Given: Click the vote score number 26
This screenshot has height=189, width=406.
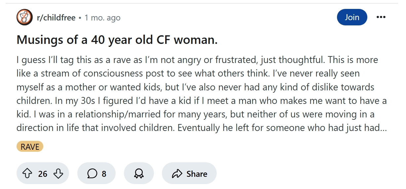Looking at the screenshot, I should (43, 173).
